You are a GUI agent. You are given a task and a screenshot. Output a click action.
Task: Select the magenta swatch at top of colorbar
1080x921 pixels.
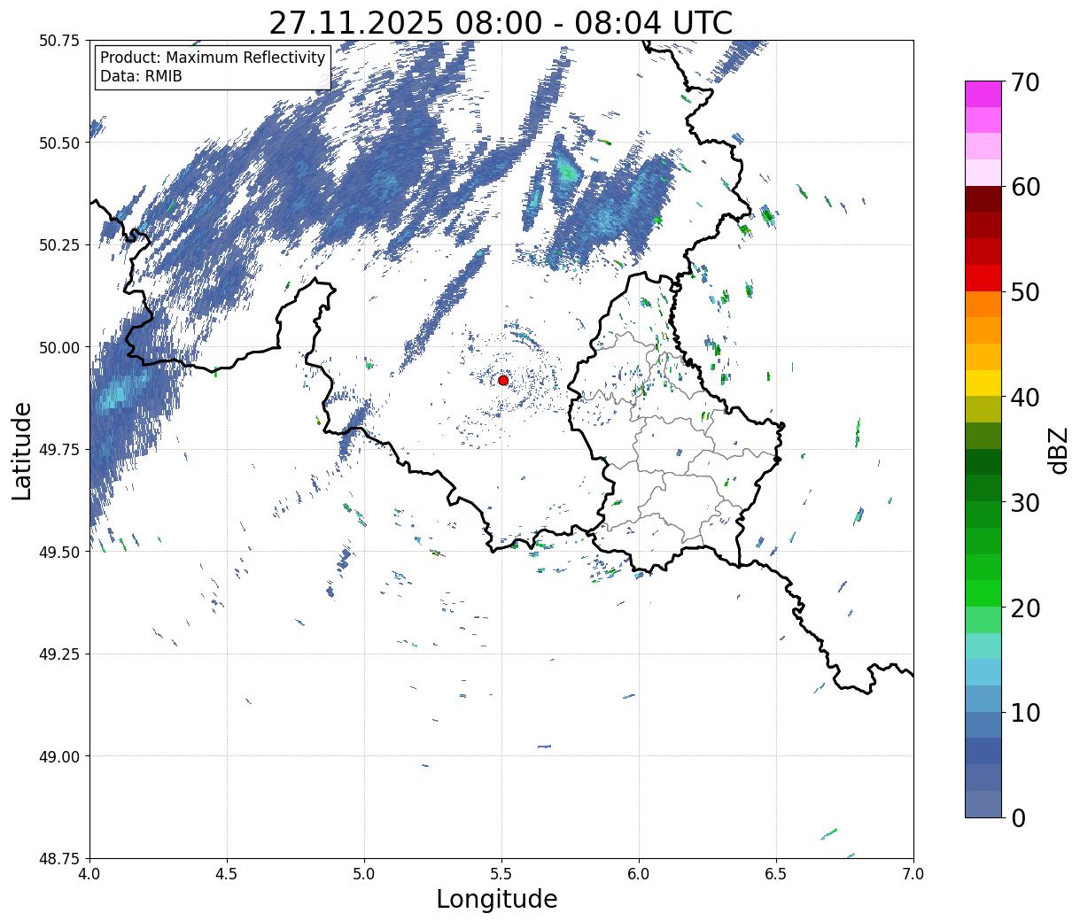coord(983,94)
